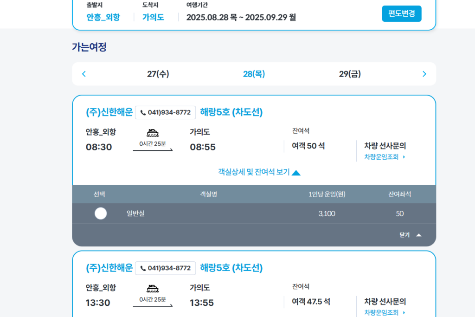Click the blue triangle next to 객실상세 및 잔여석 보기
475x317 pixels.
[295, 172]
